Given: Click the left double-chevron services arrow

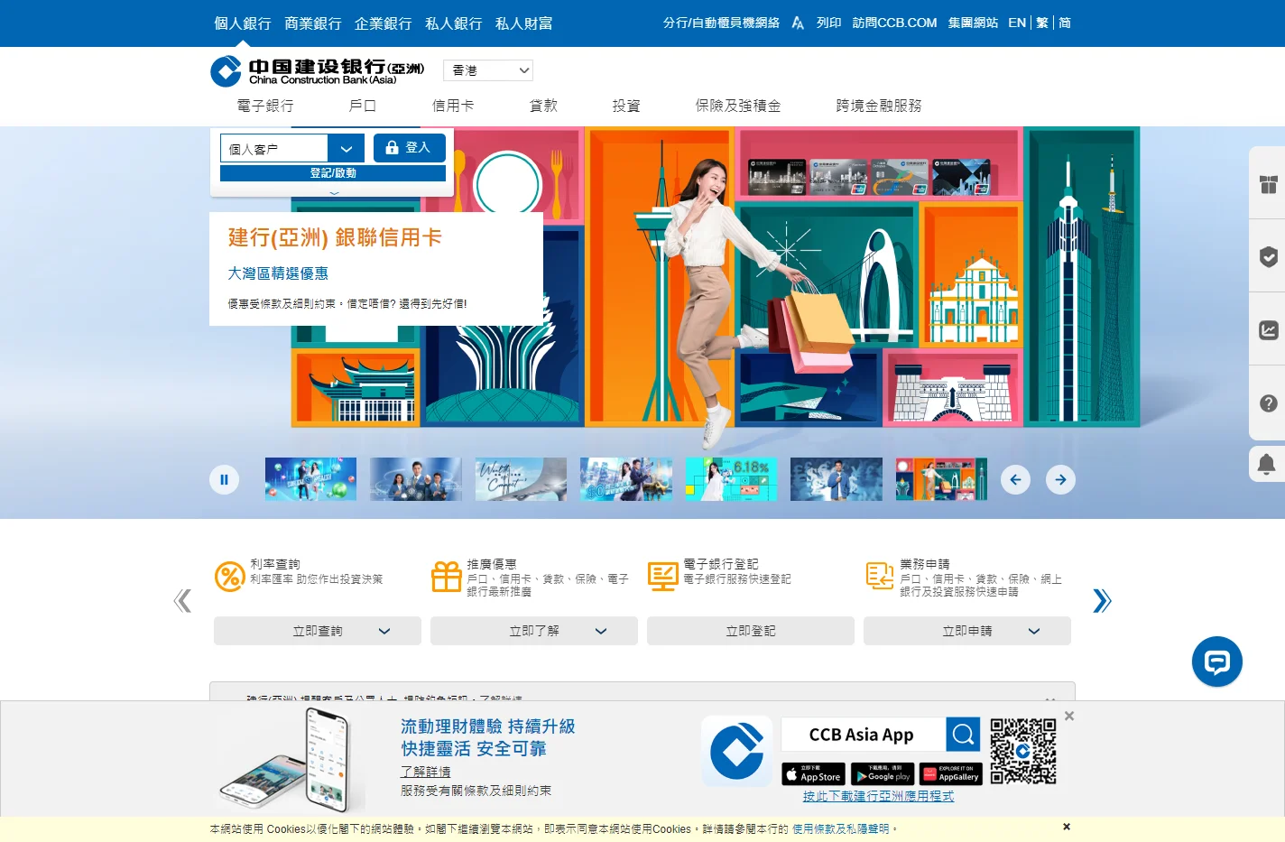Looking at the screenshot, I should 182,600.
